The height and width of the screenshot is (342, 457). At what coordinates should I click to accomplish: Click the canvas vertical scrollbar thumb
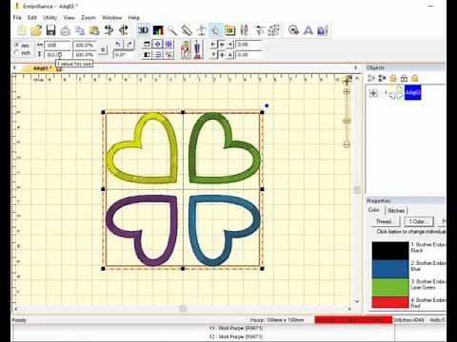[x=357, y=189]
